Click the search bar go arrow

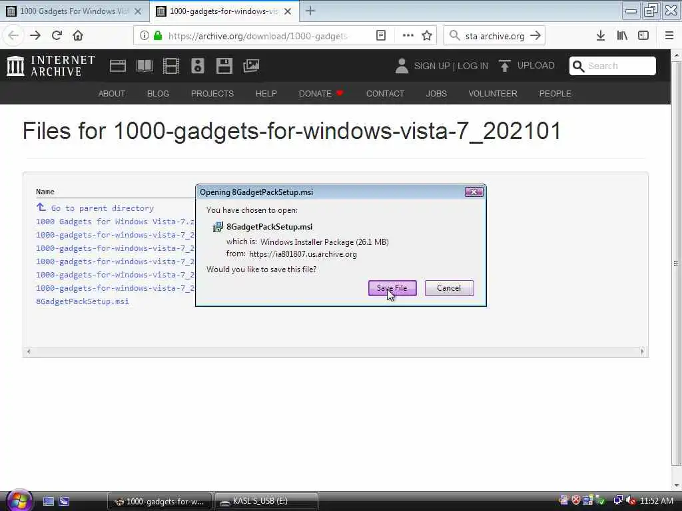point(535,36)
